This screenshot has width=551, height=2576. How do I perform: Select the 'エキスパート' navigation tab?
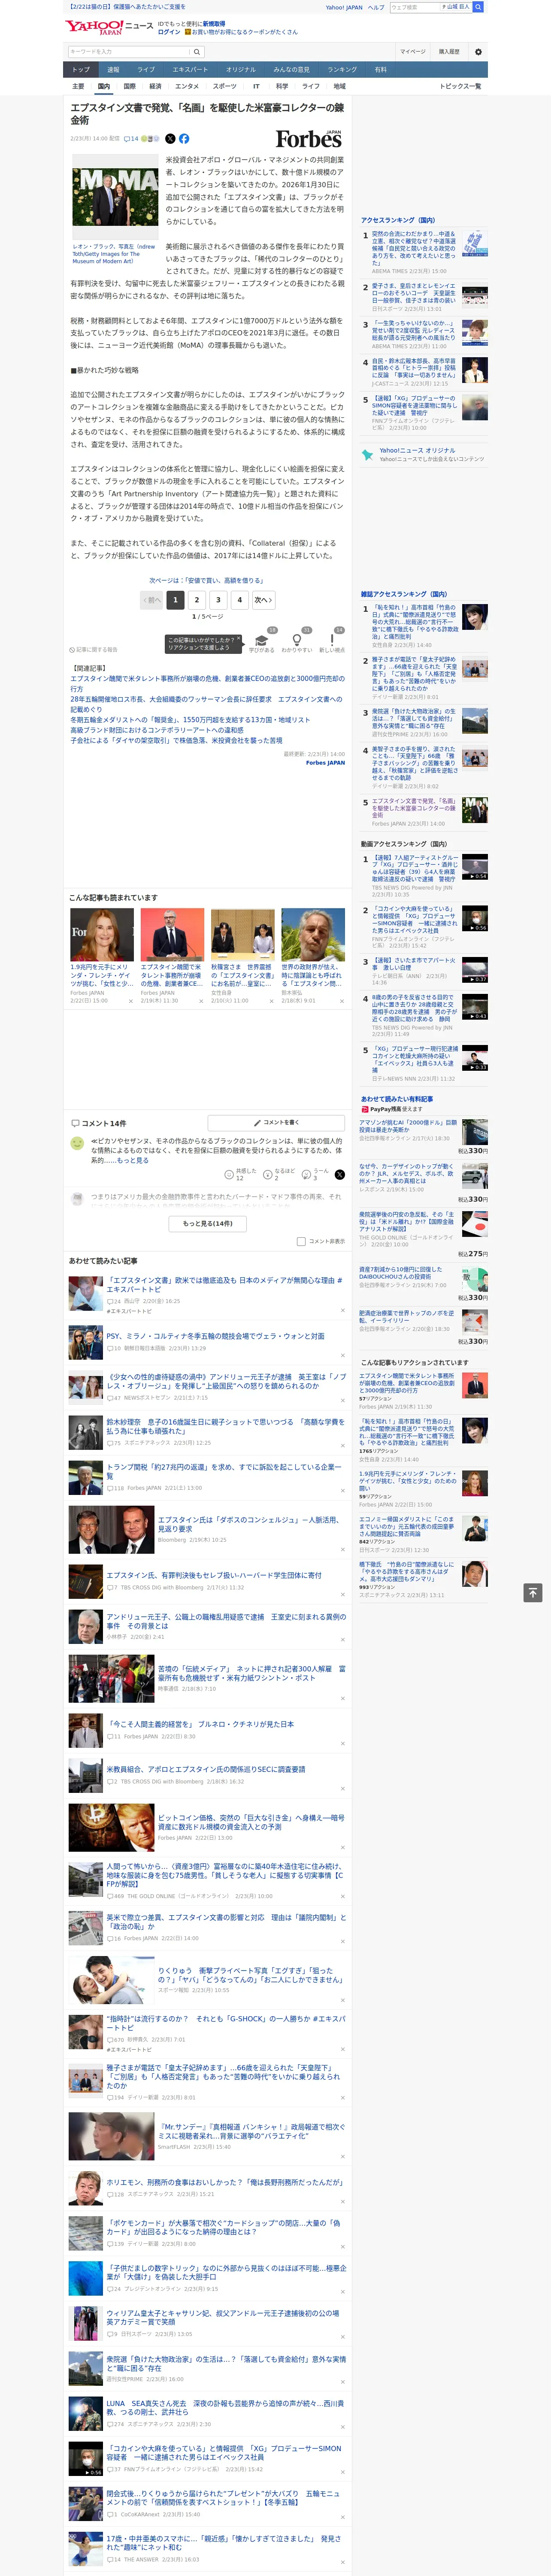pos(190,70)
